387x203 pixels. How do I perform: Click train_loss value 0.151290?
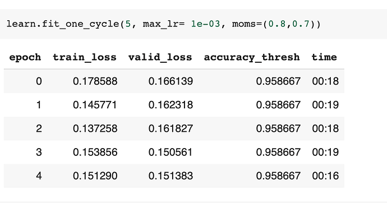(x=95, y=176)
